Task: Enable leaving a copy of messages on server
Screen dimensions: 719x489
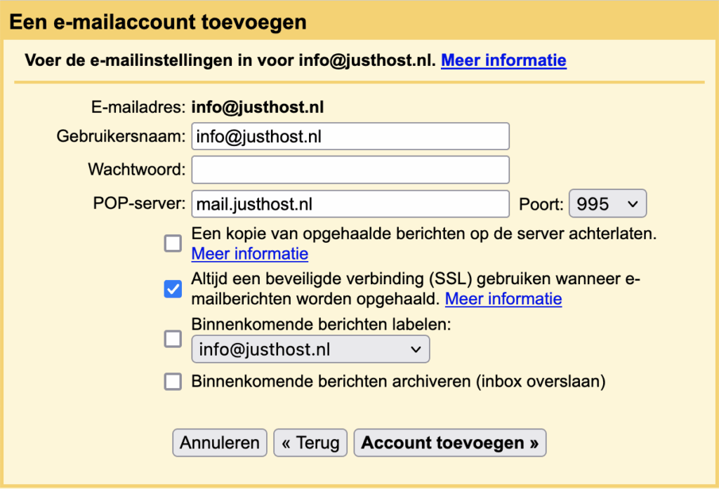Action: click(x=173, y=243)
